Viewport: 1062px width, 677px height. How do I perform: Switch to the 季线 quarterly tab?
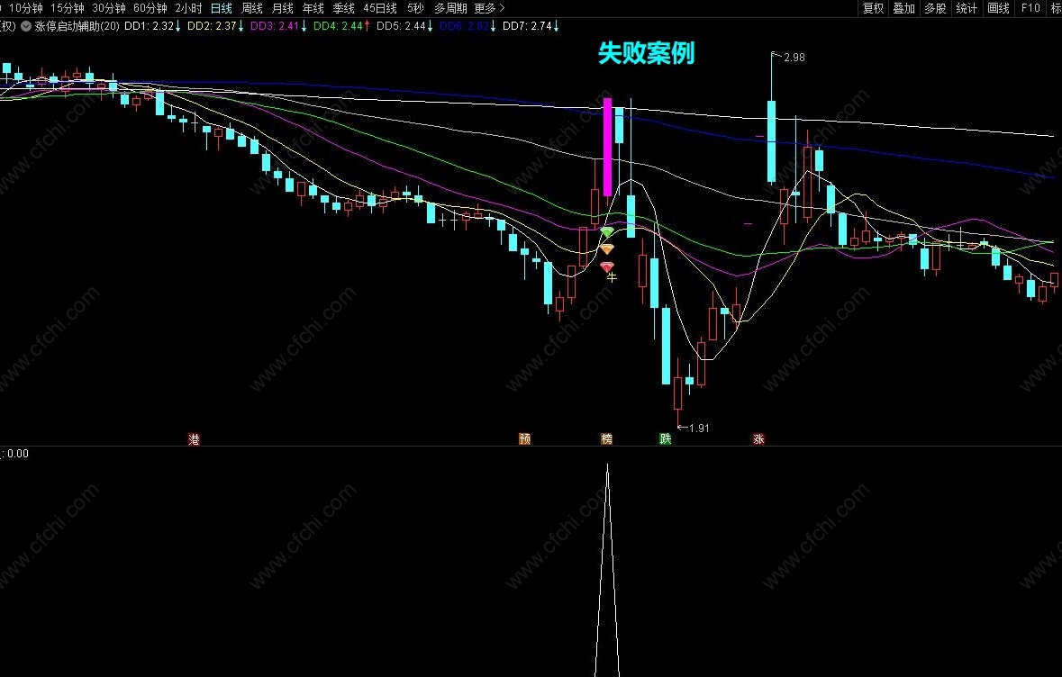click(343, 8)
